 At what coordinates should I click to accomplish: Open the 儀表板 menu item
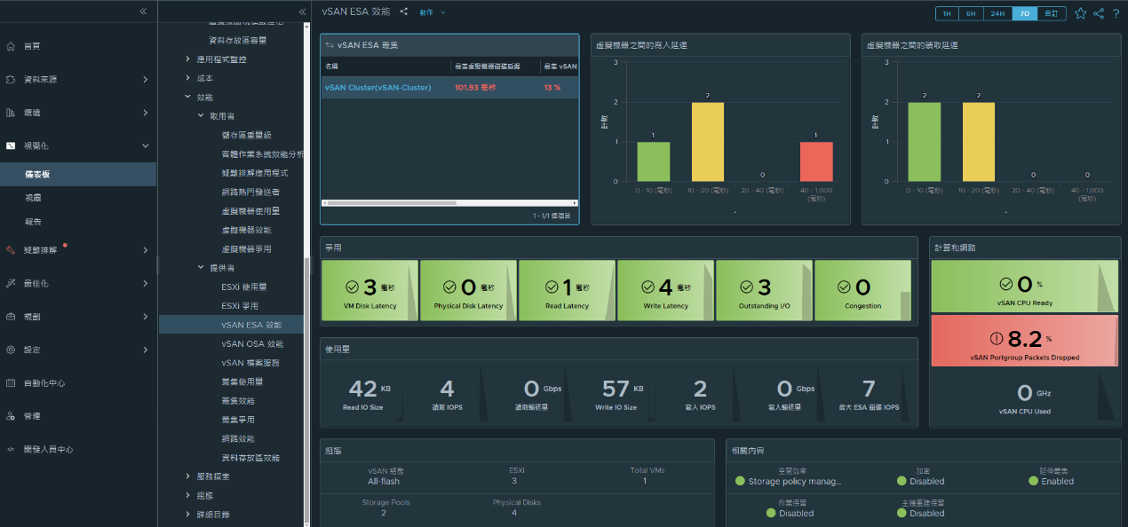(x=78, y=175)
